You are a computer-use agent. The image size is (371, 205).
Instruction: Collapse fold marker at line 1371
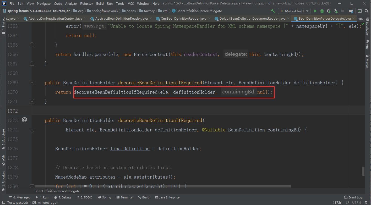pyautogui.click(x=32, y=101)
